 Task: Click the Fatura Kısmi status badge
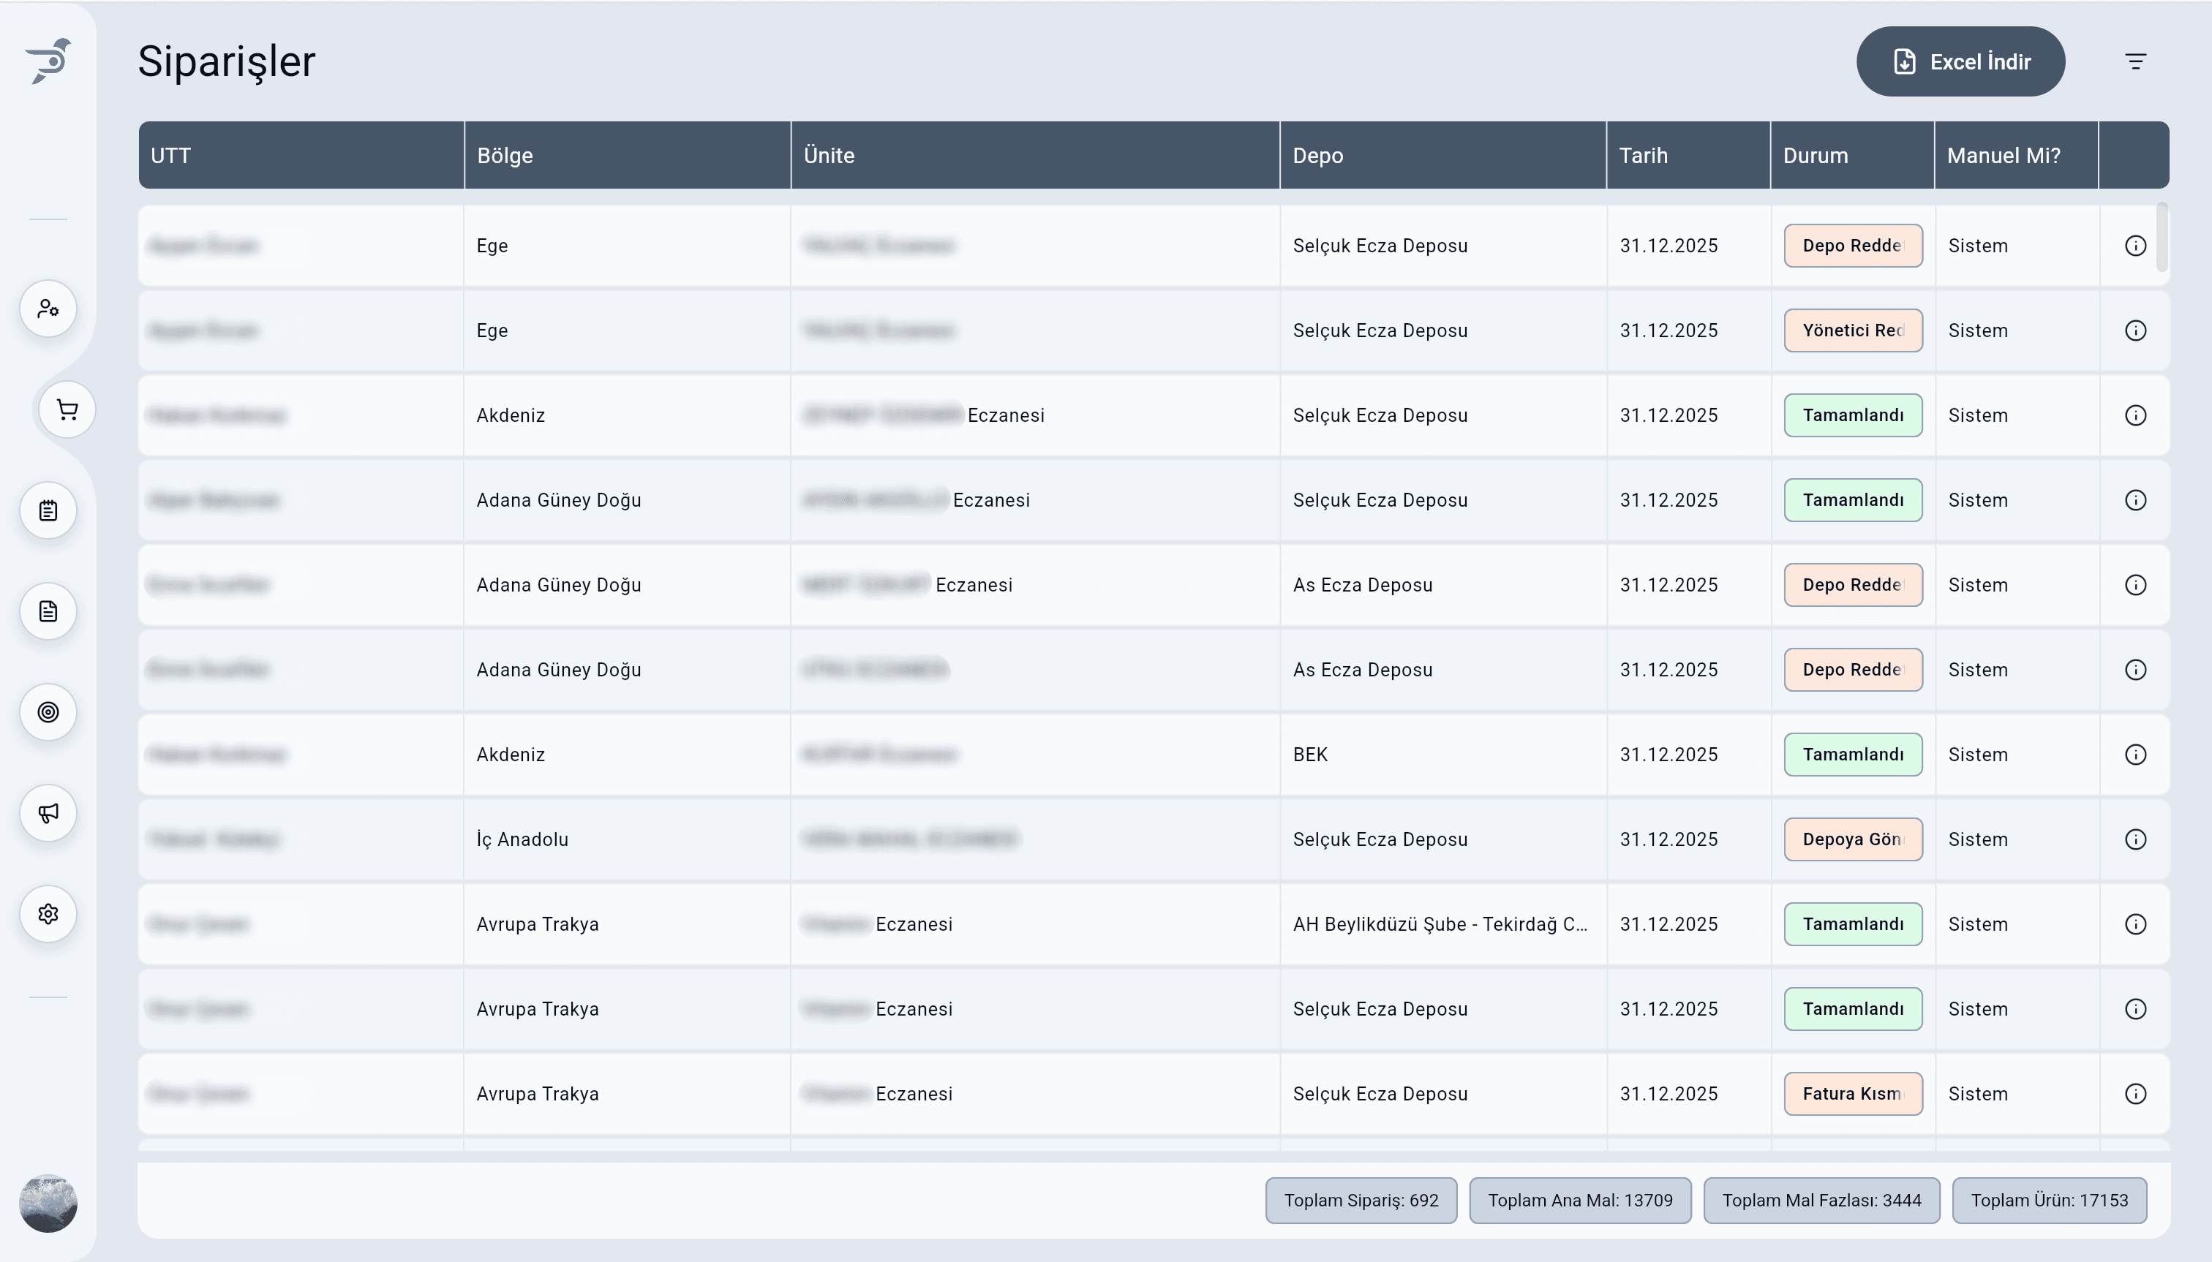1852,1094
